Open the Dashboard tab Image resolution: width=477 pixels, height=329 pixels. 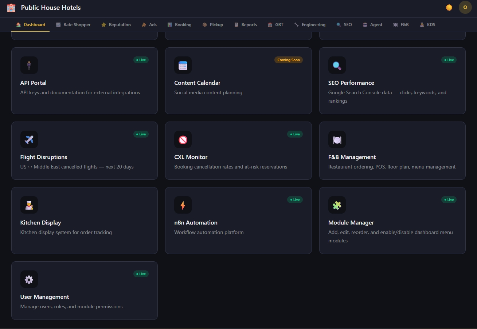31,25
